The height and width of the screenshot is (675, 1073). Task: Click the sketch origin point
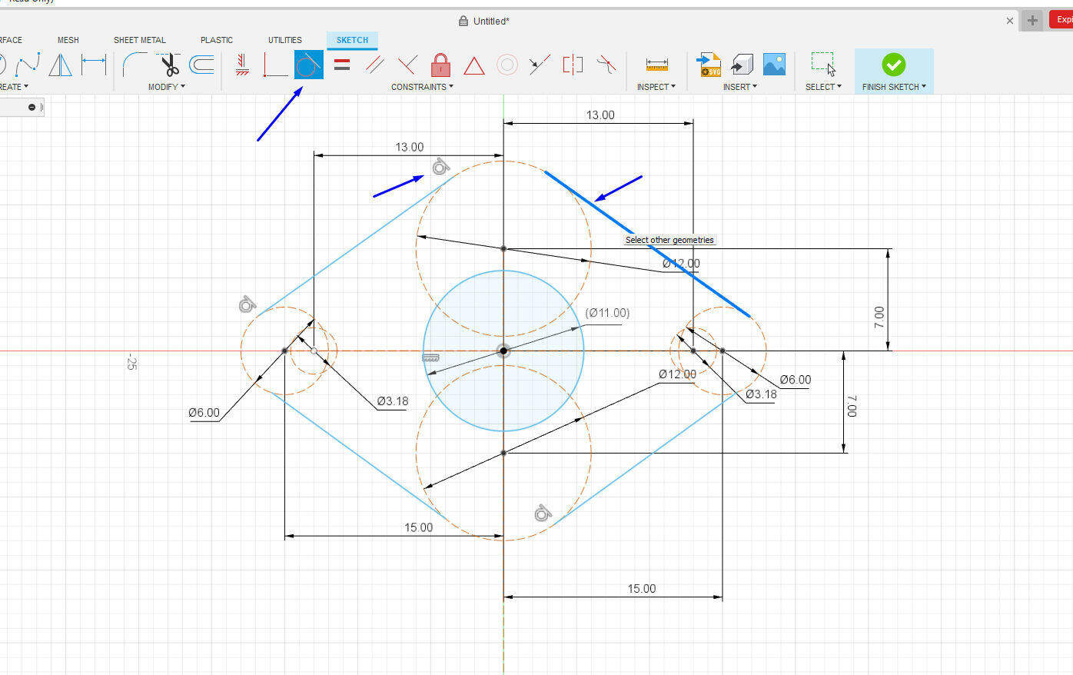pos(503,351)
